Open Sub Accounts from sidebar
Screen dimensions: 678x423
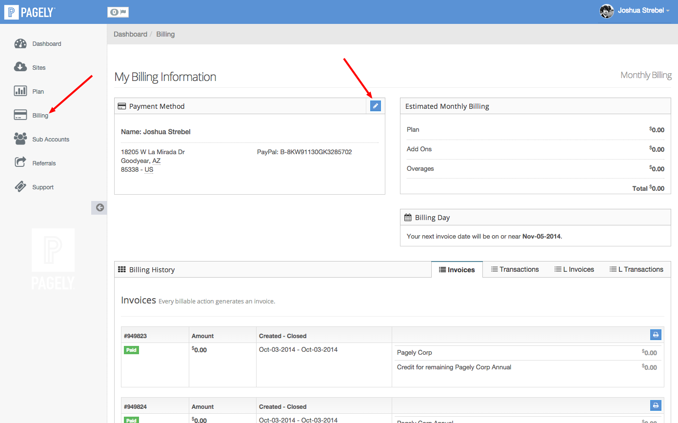51,140
